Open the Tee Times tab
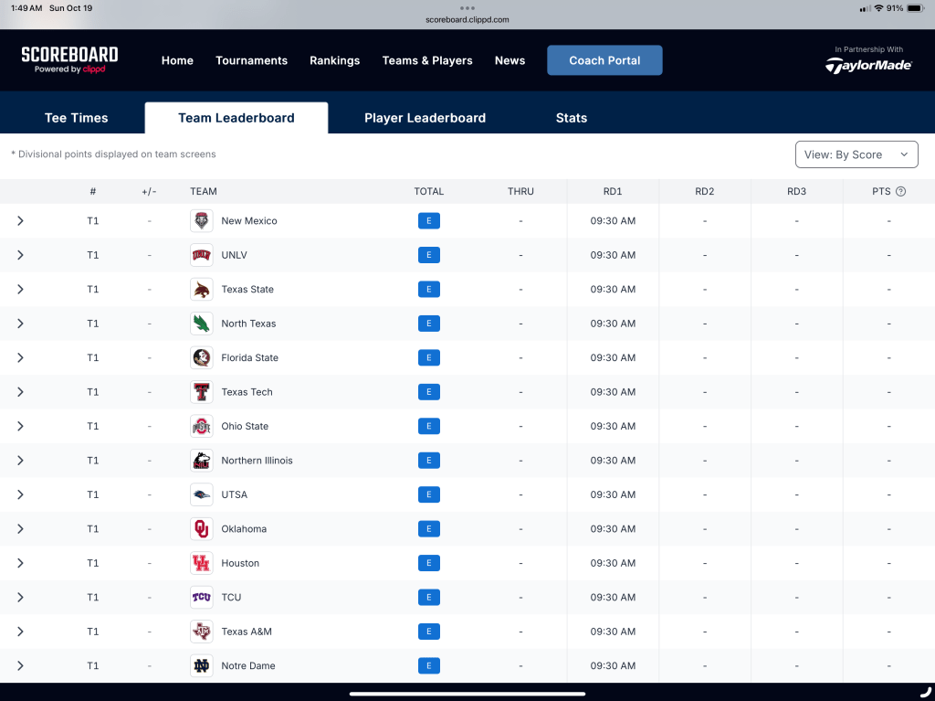935x701 pixels. [76, 118]
